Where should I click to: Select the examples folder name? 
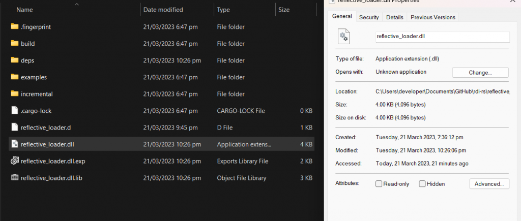[x=34, y=77]
